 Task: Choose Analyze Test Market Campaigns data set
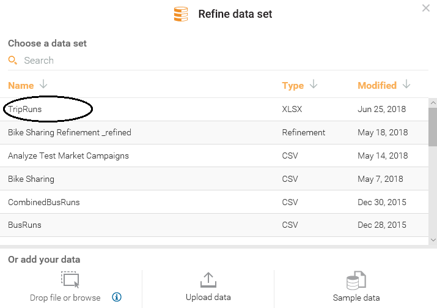68,156
